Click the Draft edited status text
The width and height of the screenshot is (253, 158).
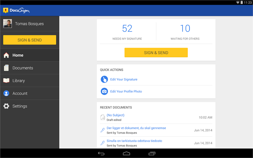tap(114, 120)
